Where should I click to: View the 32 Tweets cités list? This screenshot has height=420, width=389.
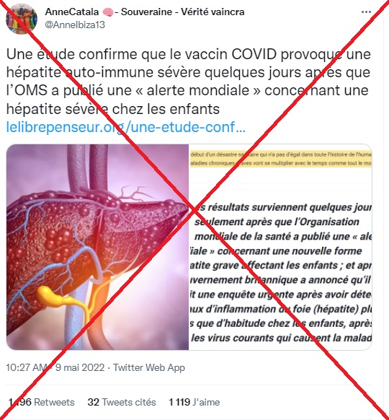coord(122,402)
